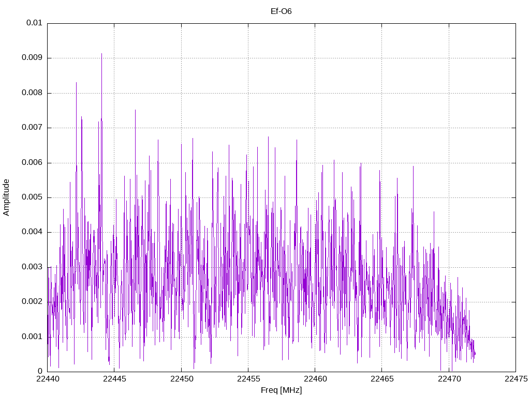
Task: Click the 22465 x-axis tick label
Action: (382, 379)
